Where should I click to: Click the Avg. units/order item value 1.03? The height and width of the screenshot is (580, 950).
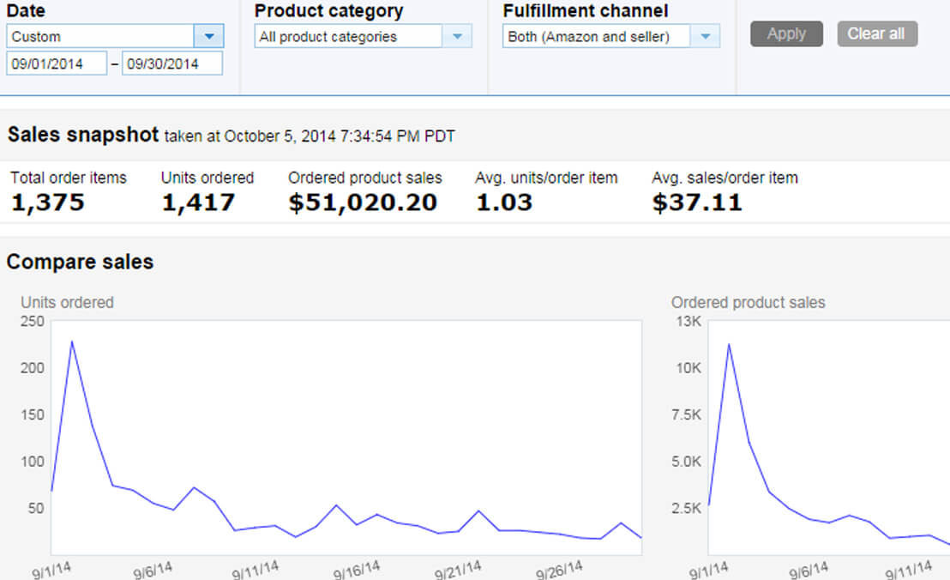point(504,202)
